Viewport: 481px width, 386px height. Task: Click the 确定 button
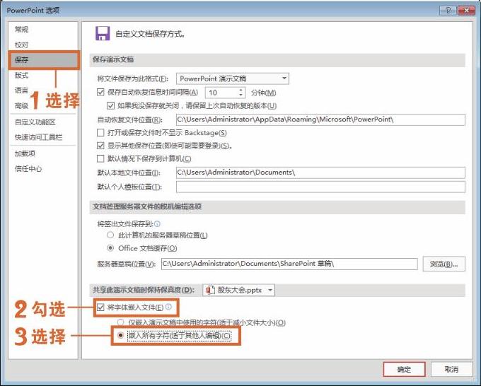click(x=404, y=369)
